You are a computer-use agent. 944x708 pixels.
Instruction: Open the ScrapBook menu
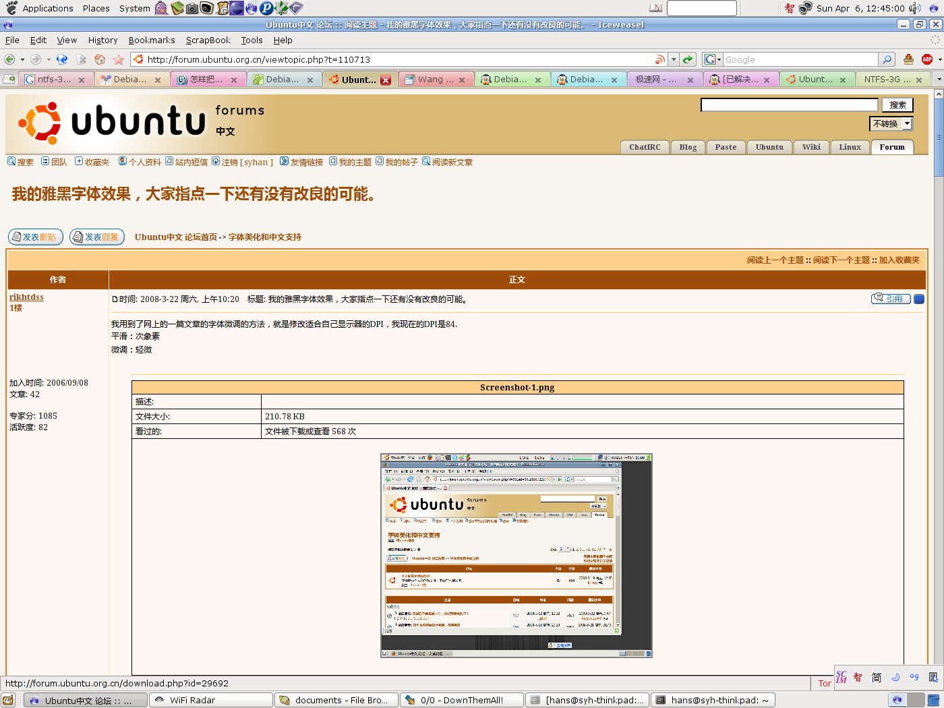click(x=208, y=40)
